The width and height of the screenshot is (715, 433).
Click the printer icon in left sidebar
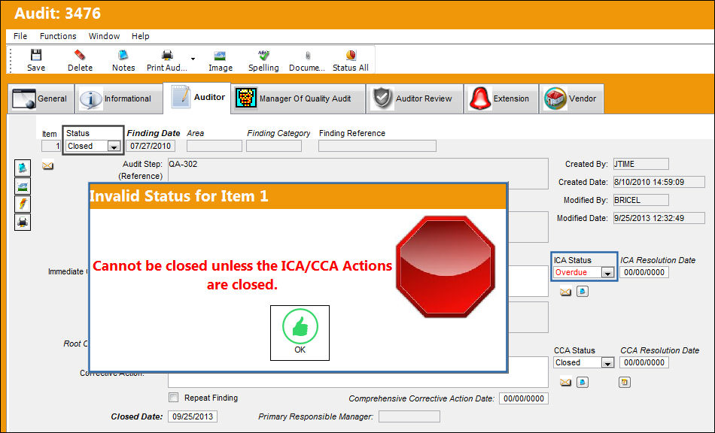[23, 223]
